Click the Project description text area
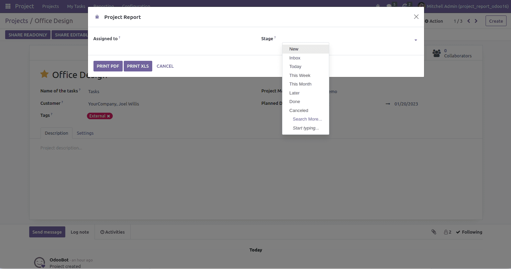Image resolution: width=511 pixels, height=269 pixels. click(x=256, y=148)
